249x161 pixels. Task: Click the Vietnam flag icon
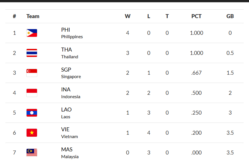[32, 133]
